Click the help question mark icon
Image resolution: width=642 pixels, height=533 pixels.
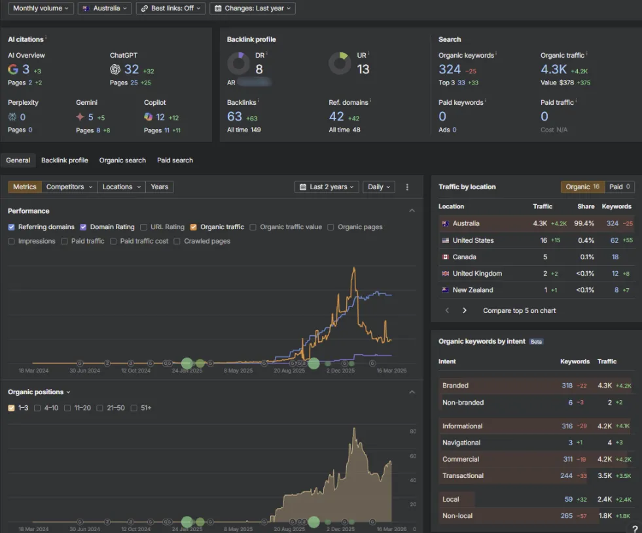coord(635,528)
